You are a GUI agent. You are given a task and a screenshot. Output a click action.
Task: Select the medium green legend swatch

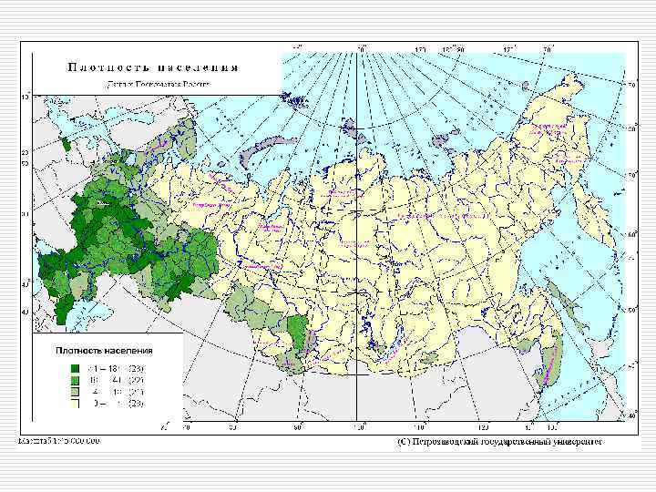coord(76,380)
